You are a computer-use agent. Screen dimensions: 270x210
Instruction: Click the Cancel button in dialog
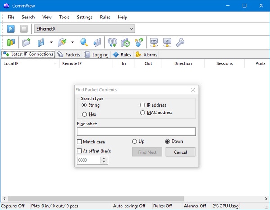[180, 152]
